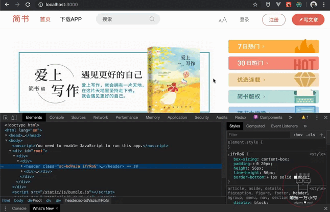Go to 首页 nav link
330x212 pixels.
coord(45,19)
